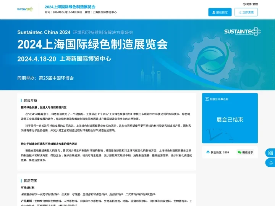Viewport: 275px width, 206px height.
Task: Click the flame icon beside 展会热度
Action: (208, 152)
